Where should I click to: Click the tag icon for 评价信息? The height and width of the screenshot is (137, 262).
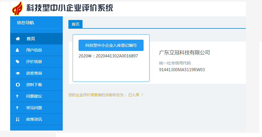(18, 62)
